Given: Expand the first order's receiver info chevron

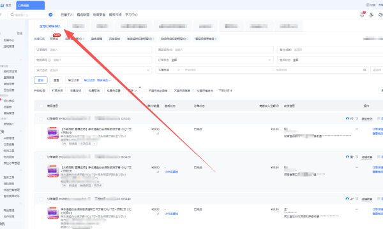Looking at the screenshot, I should (x=357, y=129).
